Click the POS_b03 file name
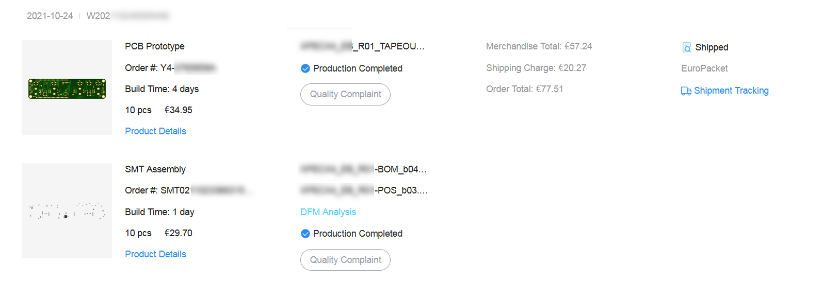Screen dimensions: 839x300 coord(364,190)
